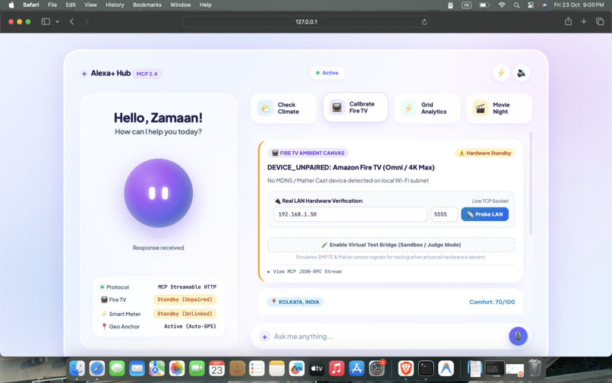
Task: Click the MCP 2.4 version badge
Action: click(x=147, y=74)
